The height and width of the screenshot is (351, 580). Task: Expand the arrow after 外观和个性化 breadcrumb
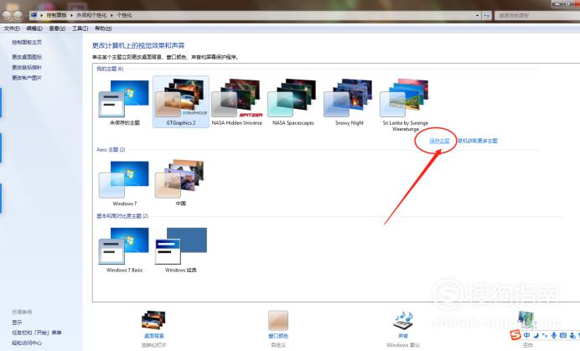(x=111, y=15)
